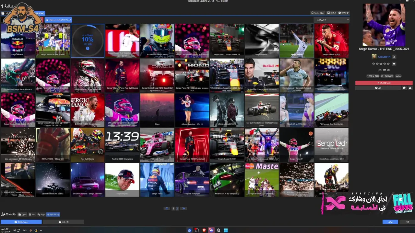
Task: Go to the previous results page
Action: point(167,209)
